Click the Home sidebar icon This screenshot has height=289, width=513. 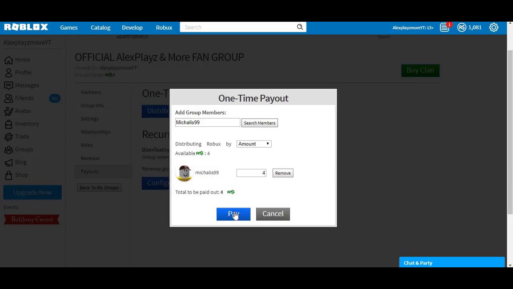coord(8,60)
